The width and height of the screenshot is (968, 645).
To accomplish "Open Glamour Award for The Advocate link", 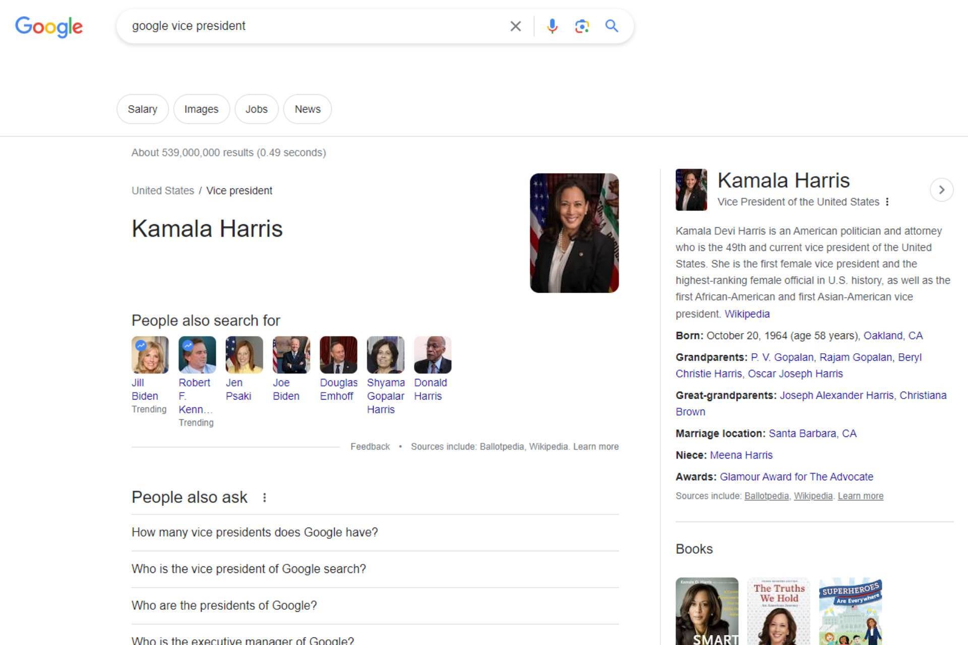I will point(797,477).
